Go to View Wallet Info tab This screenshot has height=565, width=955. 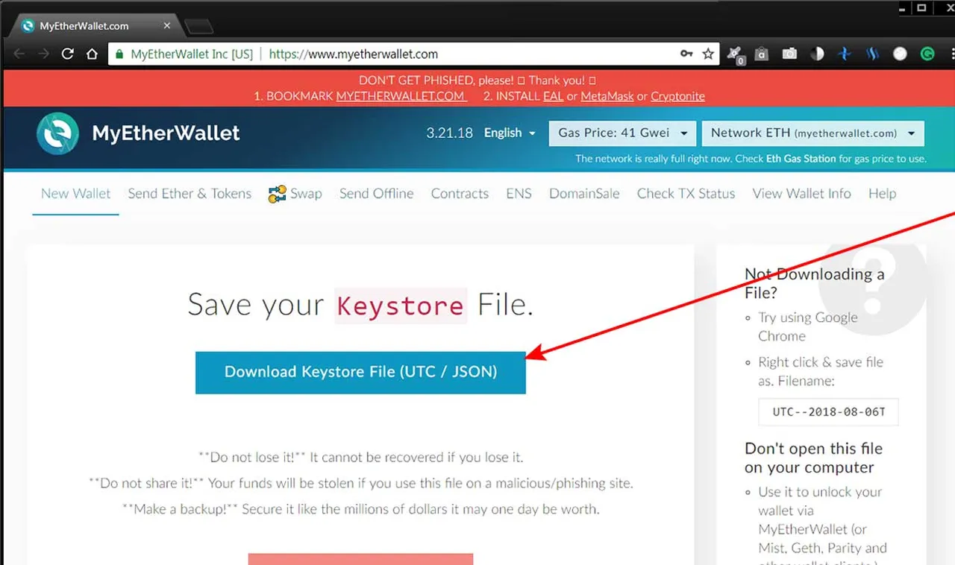click(801, 194)
